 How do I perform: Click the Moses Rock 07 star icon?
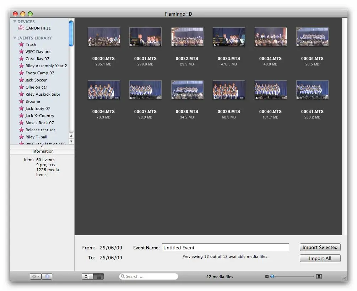21,122
